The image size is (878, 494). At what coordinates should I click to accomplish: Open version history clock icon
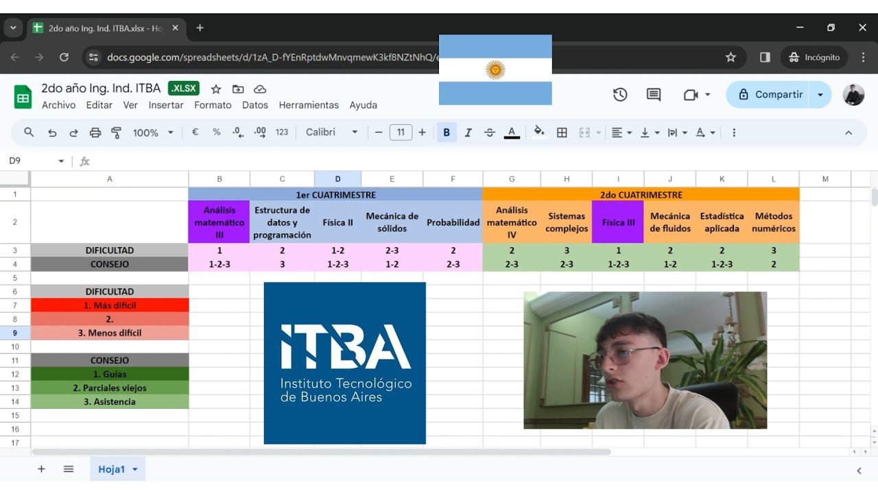point(620,95)
